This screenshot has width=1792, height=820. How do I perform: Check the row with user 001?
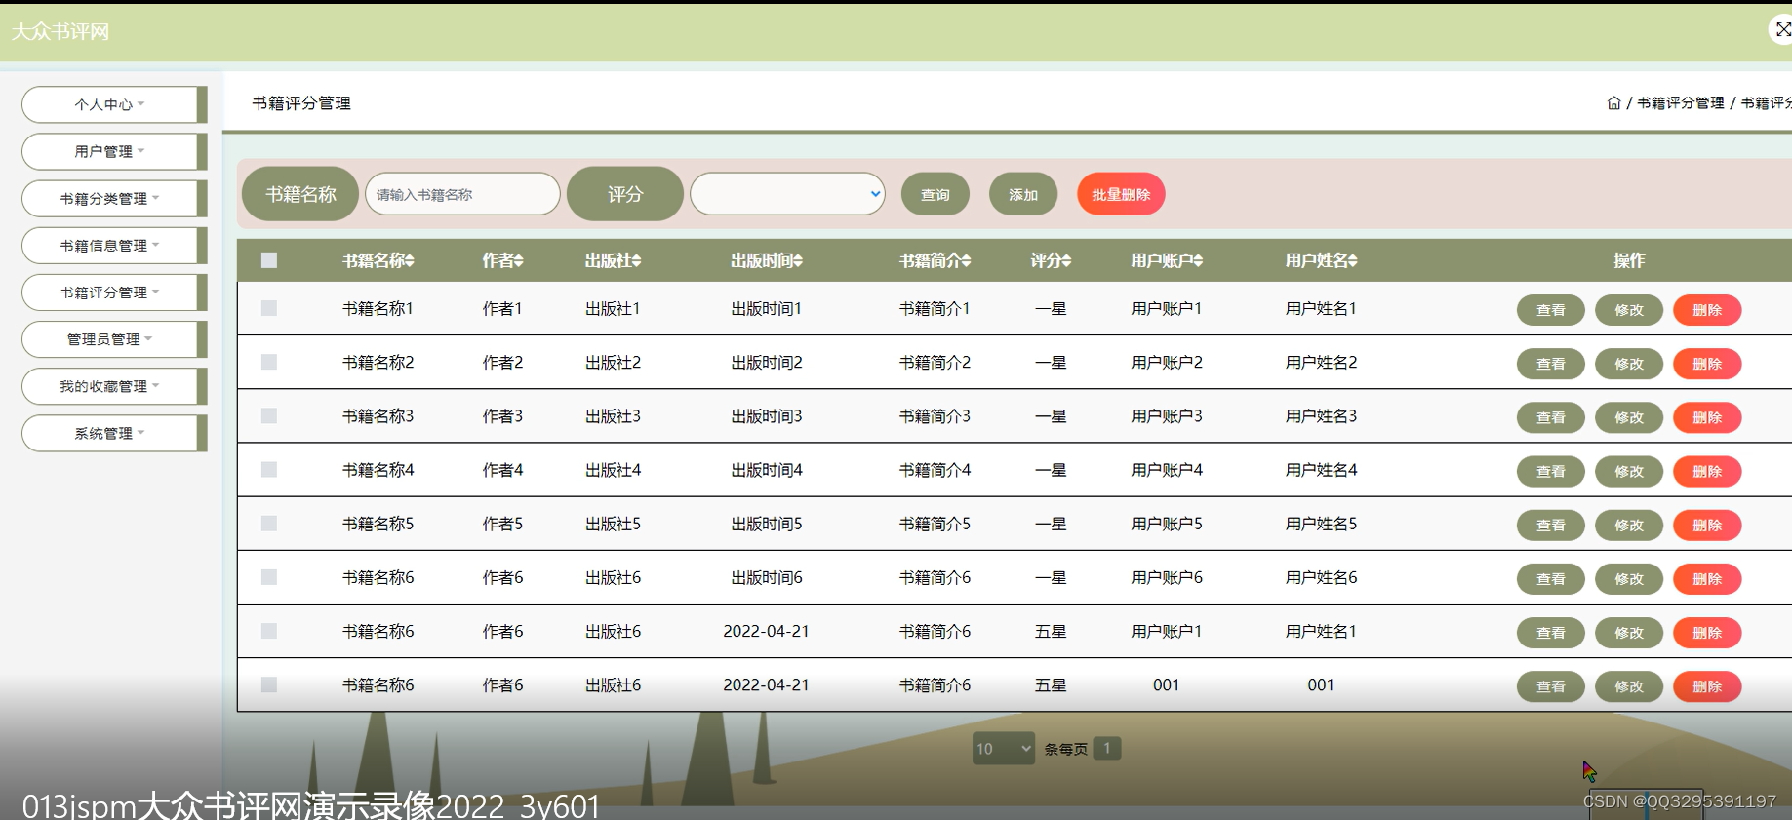[x=269, y=684]
